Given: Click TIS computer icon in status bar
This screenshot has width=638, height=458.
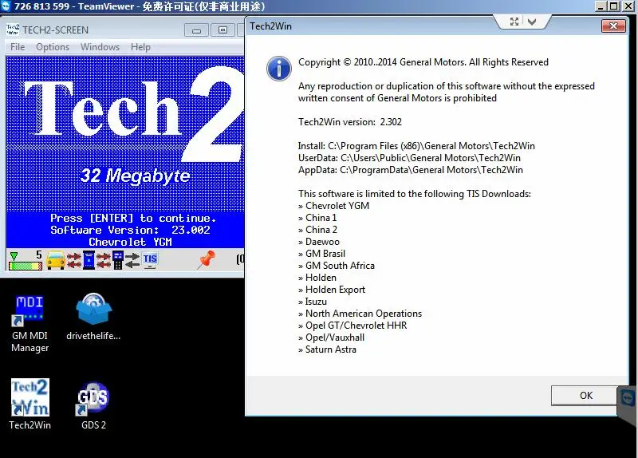Looking at the screenshot, I should 150,260.
